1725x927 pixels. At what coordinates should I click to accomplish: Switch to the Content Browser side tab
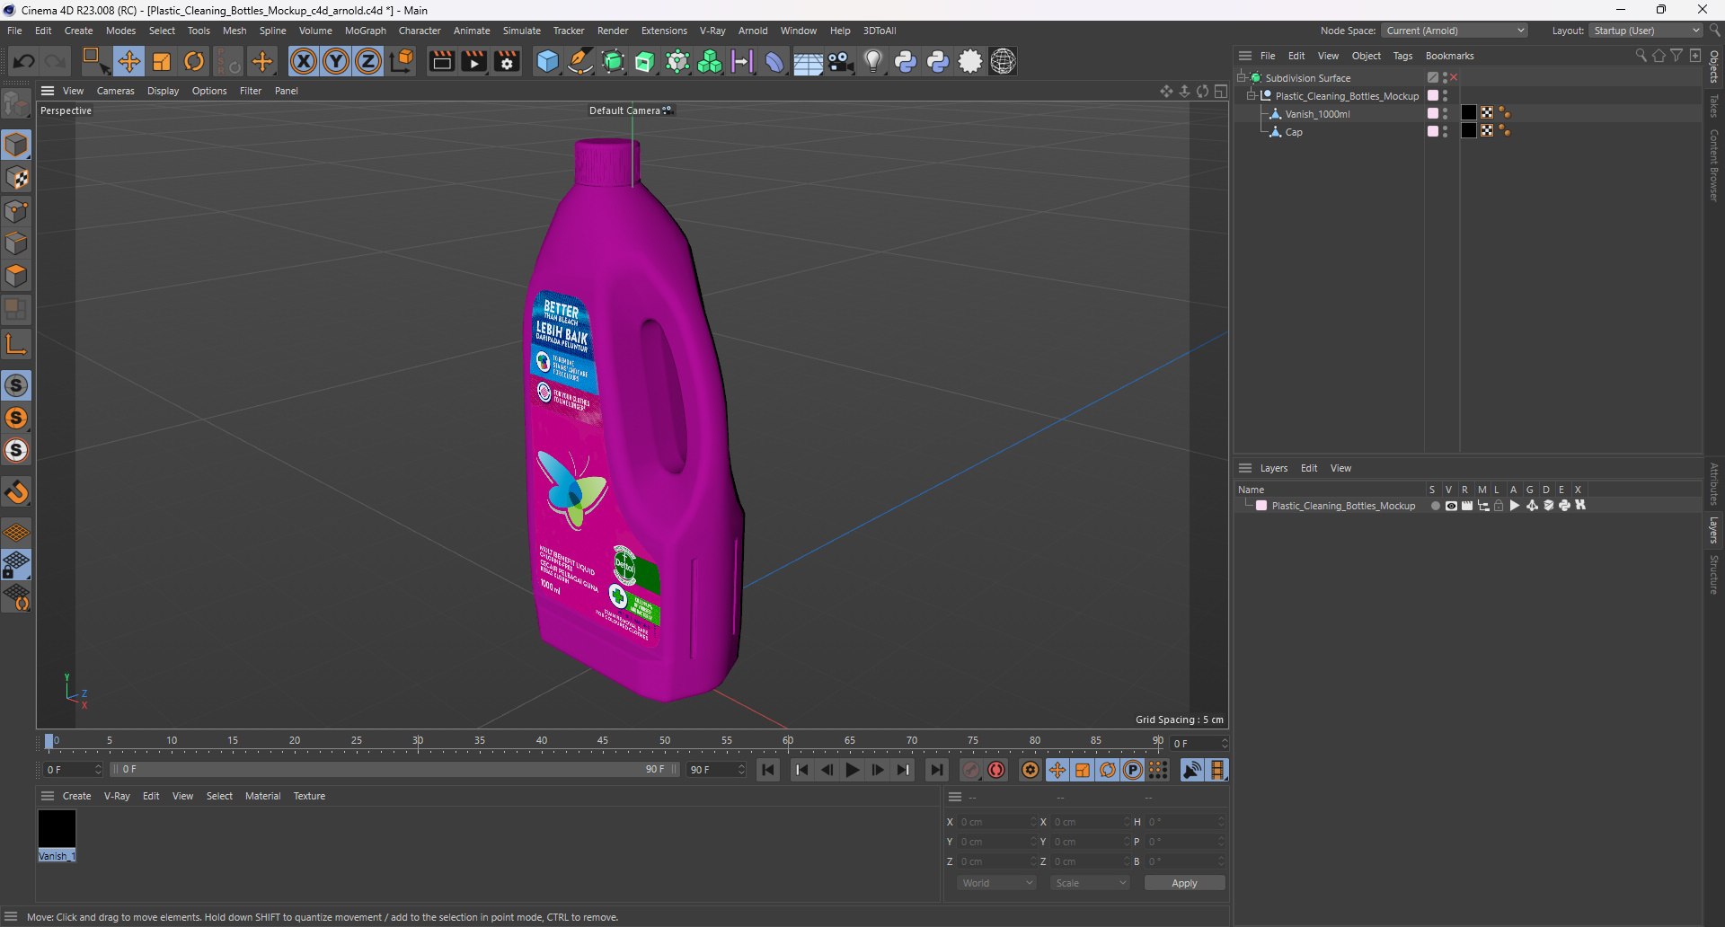pyautogui.click(x=1714, y=164)
